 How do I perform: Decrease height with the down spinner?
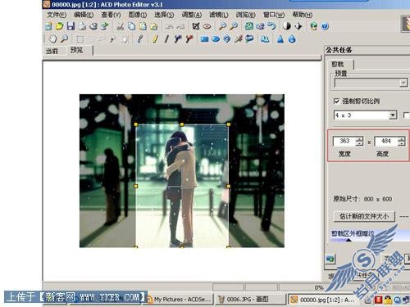tap(401, 143)
